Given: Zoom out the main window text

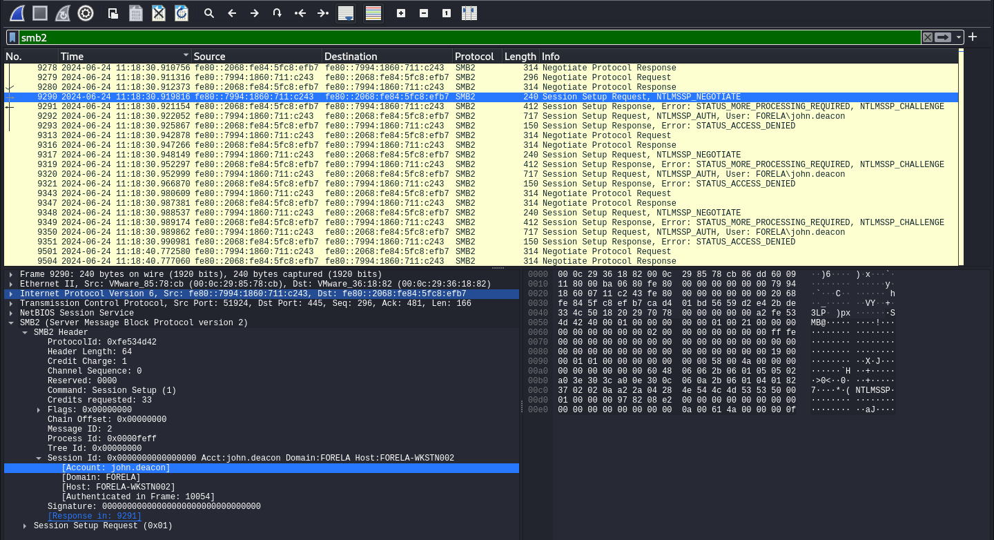Looking at the screenshot, I should [x=424, y=13].
